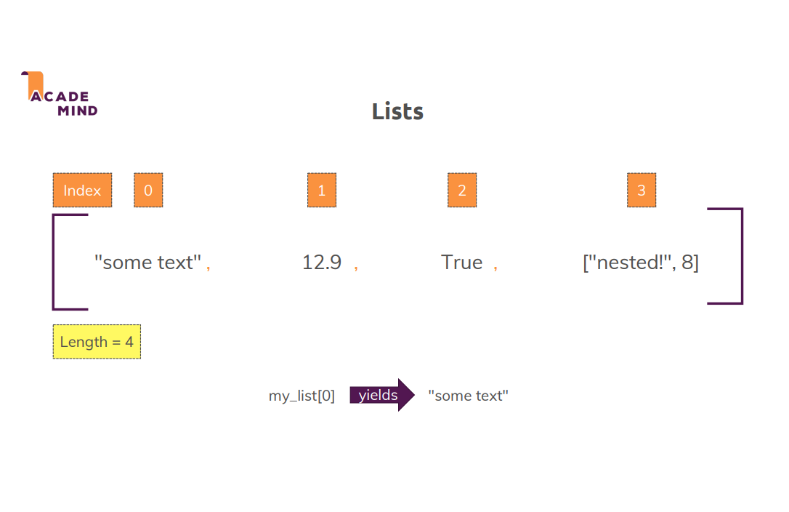Click the orange comma after "some text"
This screenshot has height=512, width=789.
click(209, 267)
